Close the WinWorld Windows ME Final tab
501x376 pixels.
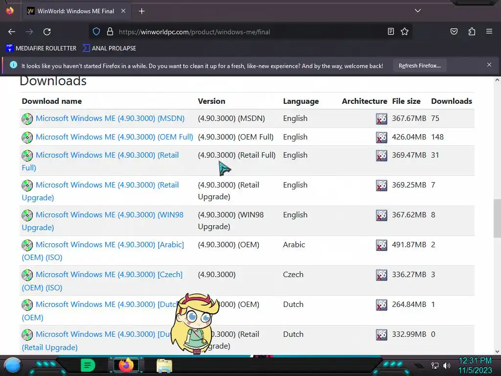[x=123, y=11]
